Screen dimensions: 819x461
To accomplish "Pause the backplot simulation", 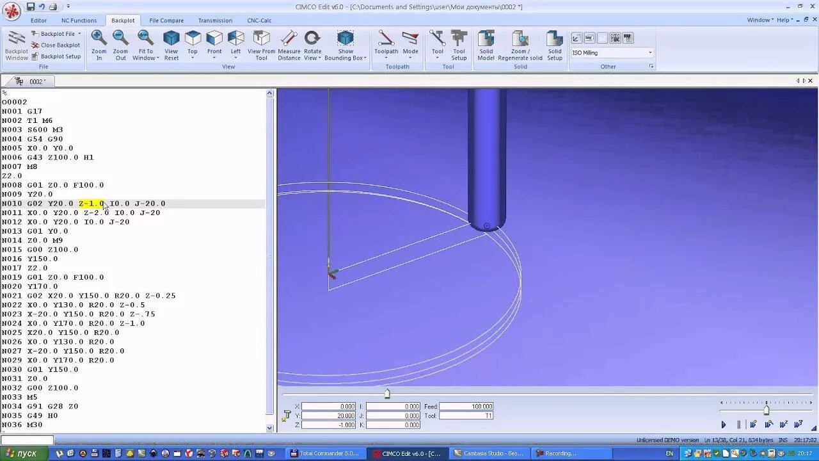I will pos(738,425).
